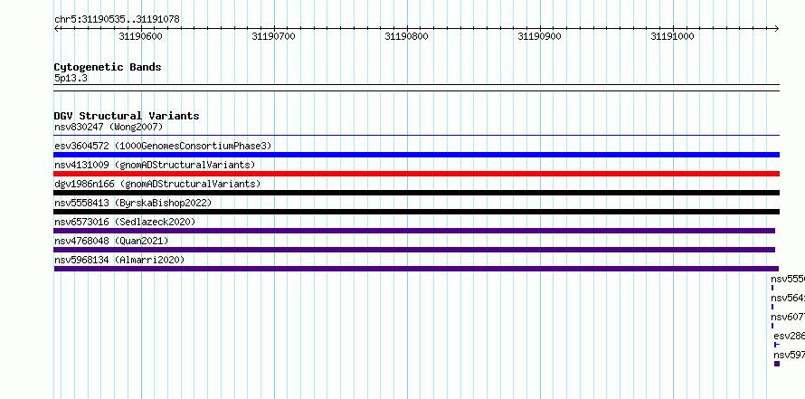Click the 5p13.3 band label
Viewport: 805px width, 399px height.
pos(71,79)
